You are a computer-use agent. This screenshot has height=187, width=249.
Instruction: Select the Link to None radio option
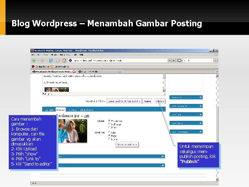109,139
